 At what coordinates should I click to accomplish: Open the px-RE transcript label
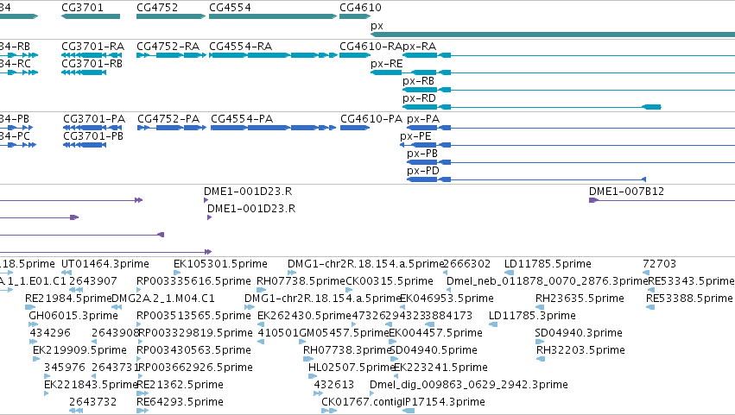[387, 64]
